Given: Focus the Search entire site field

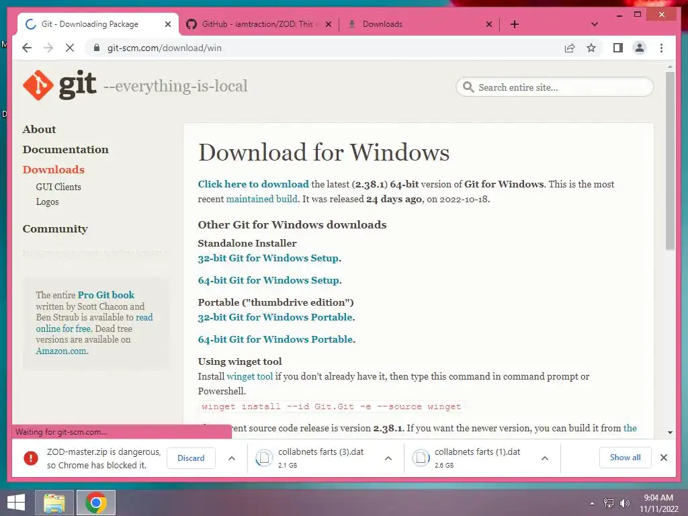Looking at the screenshot, I should click(555, 87).
